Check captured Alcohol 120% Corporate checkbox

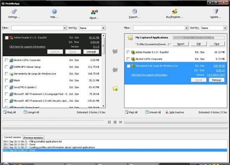coord(128,59)
